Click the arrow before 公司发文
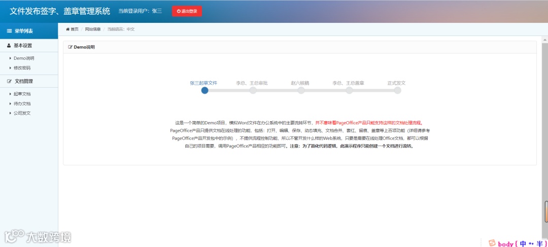The height and width of the screenshot is (247, 548). tap(11, 113)
